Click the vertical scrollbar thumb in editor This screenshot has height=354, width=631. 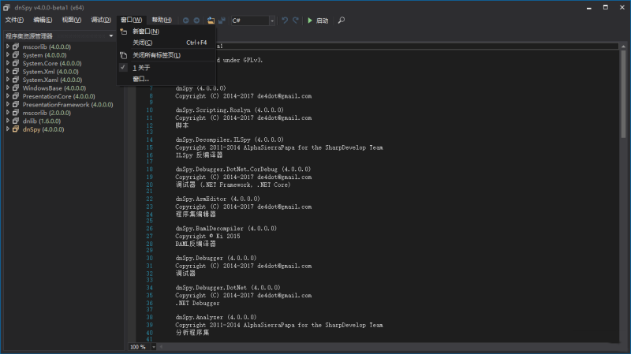[x=623, y=95]
